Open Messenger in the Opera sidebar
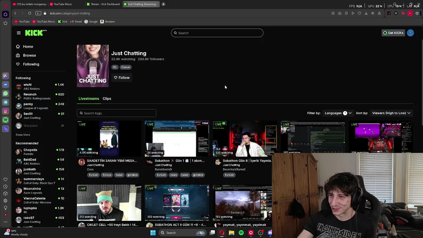 pyautogui.click(x=5, y=85)
